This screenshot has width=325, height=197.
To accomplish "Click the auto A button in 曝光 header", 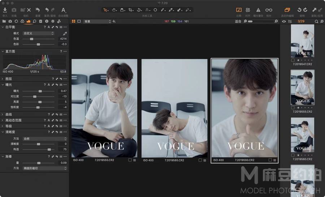I will click(49, 85).
